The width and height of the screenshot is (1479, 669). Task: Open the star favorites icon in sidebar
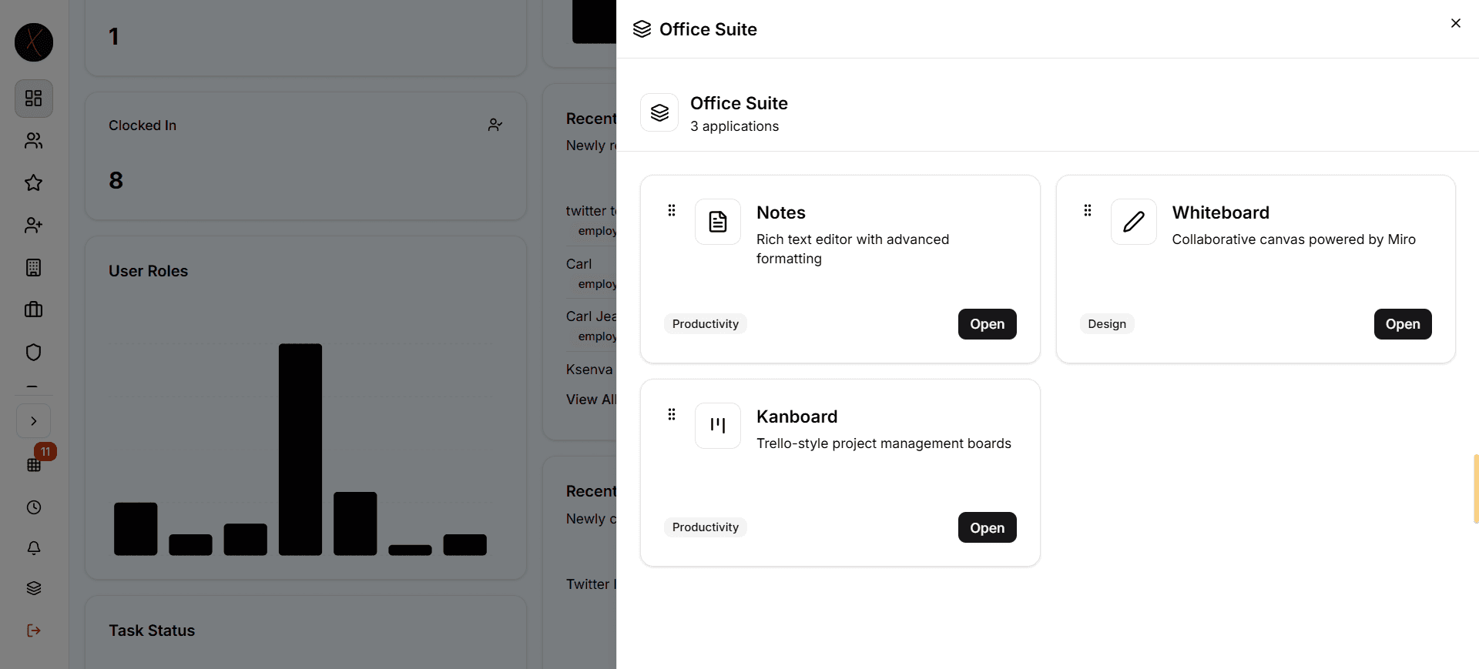34,183
